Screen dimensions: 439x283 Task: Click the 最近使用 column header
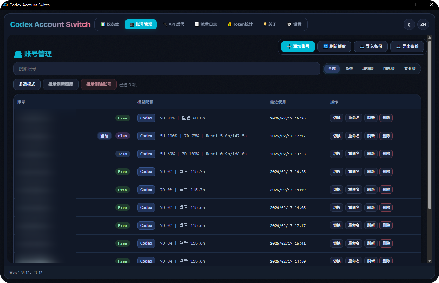(x=278, y=102)
